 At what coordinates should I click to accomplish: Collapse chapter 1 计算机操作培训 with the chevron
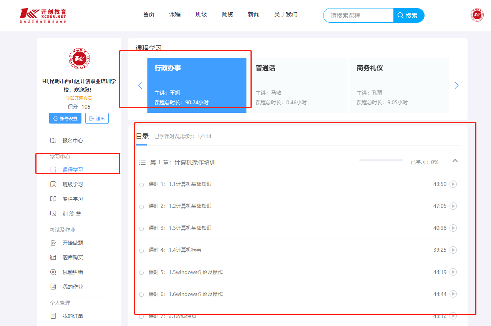(x=455, y=161)
